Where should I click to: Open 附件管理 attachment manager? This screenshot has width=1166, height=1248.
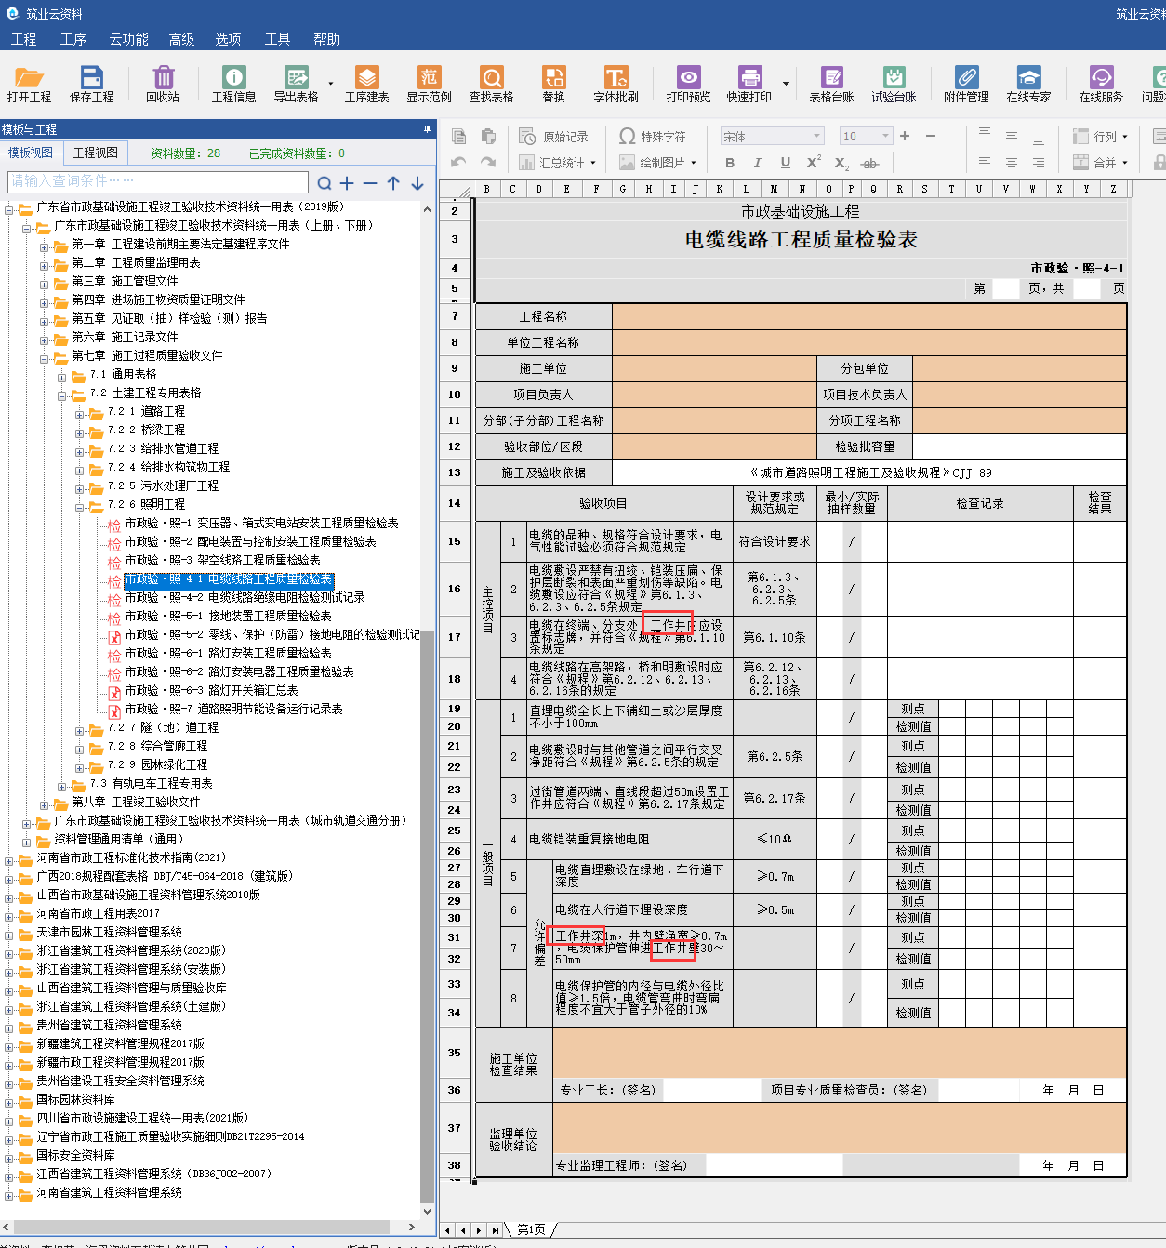[966, 84]
